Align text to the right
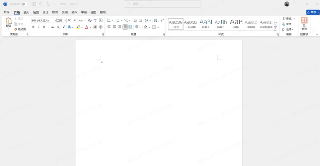The height and width of the screenshot is (166, 320). 120,27
